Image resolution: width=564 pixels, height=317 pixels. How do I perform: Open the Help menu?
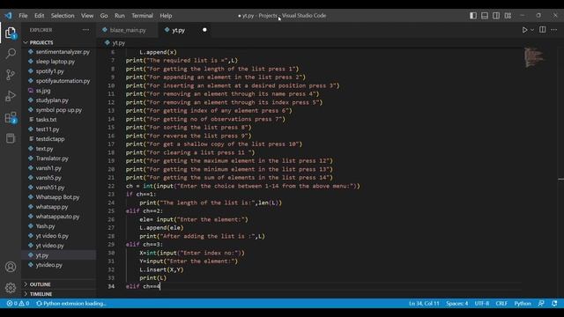[166, 16]
